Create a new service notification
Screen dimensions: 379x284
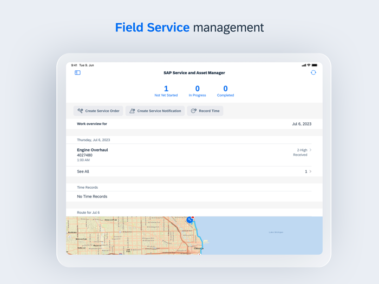155,111
